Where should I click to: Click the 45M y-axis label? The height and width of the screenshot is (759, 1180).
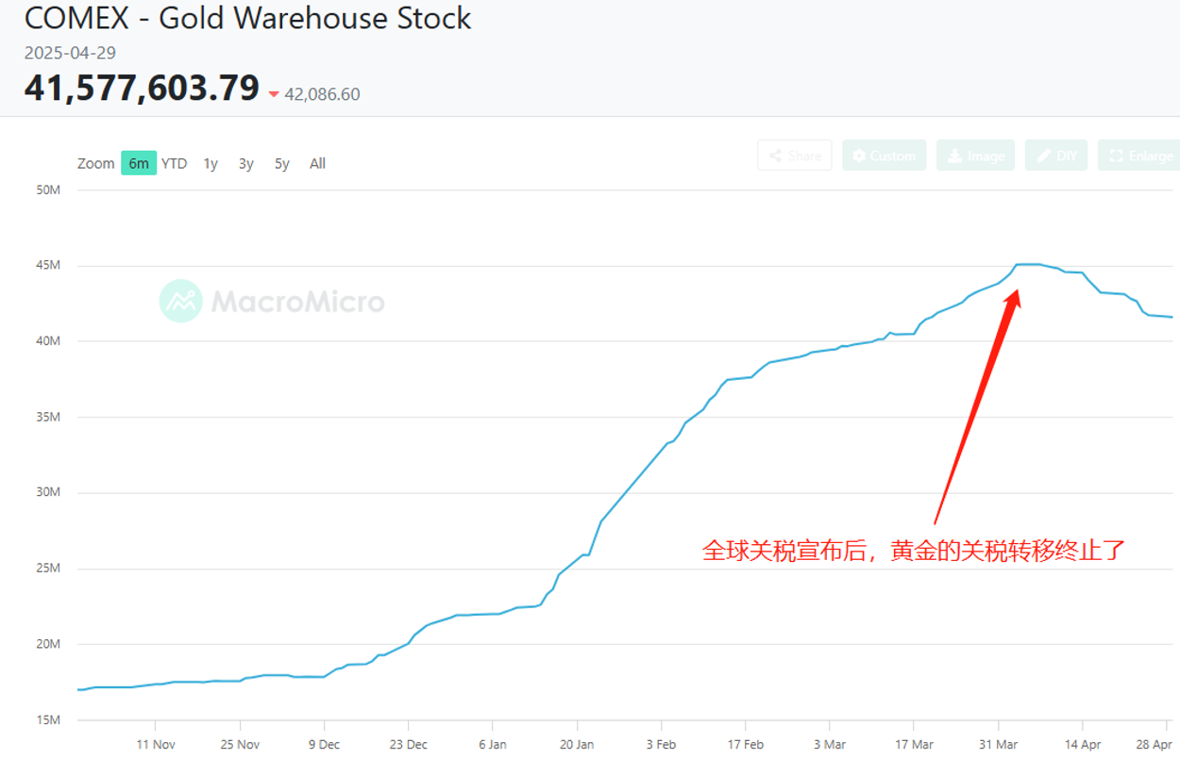[x=46, y=266]
